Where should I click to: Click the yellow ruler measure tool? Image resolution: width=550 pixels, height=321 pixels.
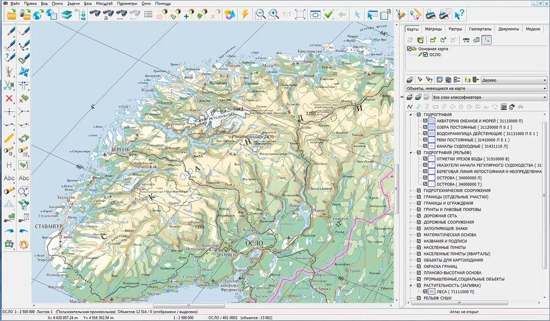[x=9, y=138]
